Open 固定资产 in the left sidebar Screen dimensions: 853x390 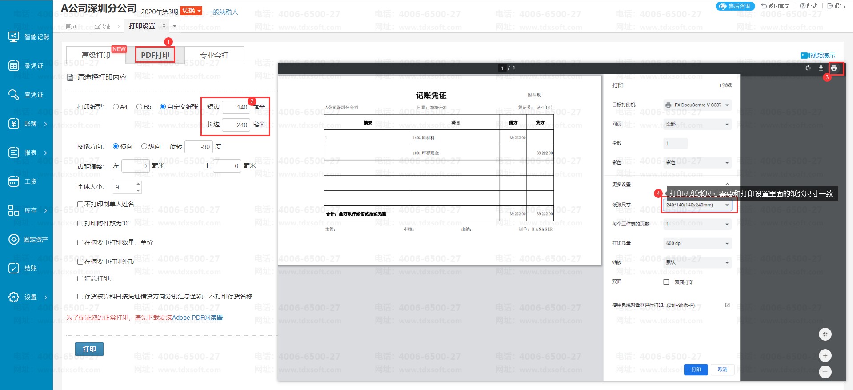pyautogui.click(x=29, y=239)
